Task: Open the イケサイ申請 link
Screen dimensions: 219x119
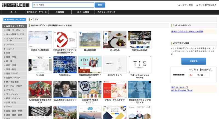Action: tap(187, 5)
